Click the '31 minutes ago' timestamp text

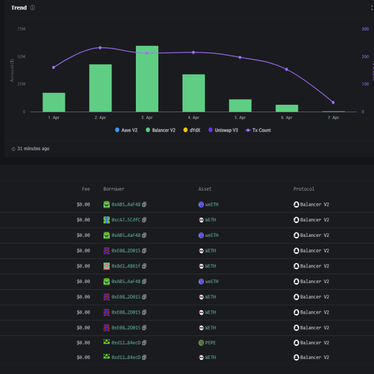[33, 148]
